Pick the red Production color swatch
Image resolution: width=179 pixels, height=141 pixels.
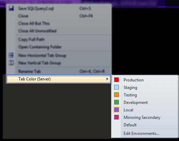click(117, 80)
